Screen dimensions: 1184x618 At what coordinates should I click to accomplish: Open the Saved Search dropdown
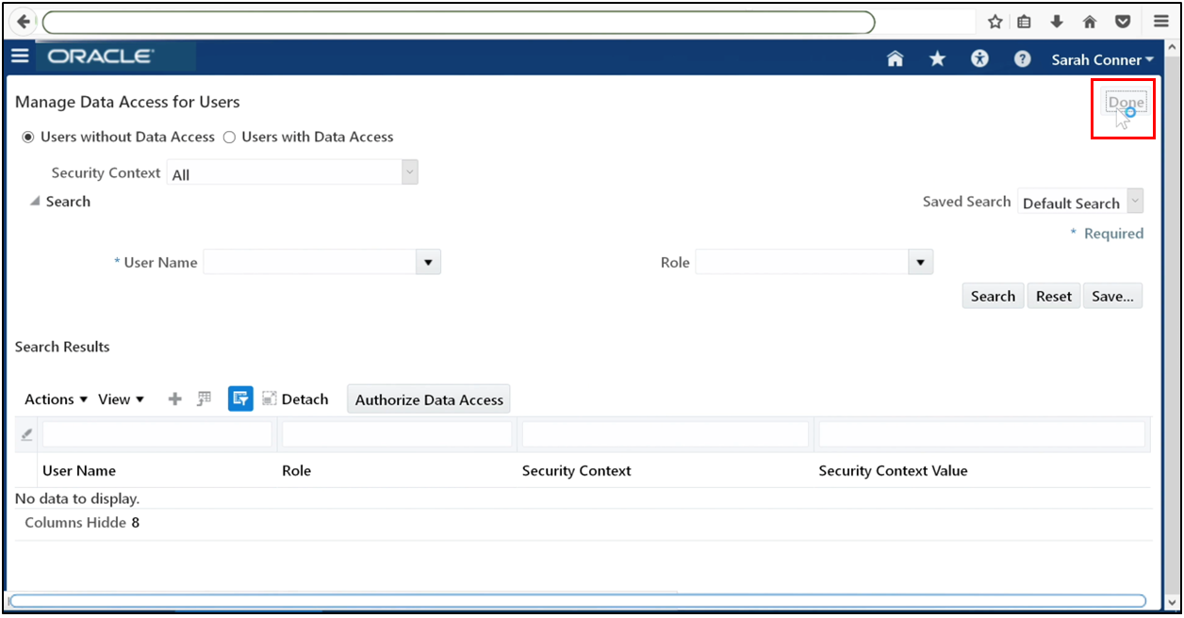tap(1134, 202)
